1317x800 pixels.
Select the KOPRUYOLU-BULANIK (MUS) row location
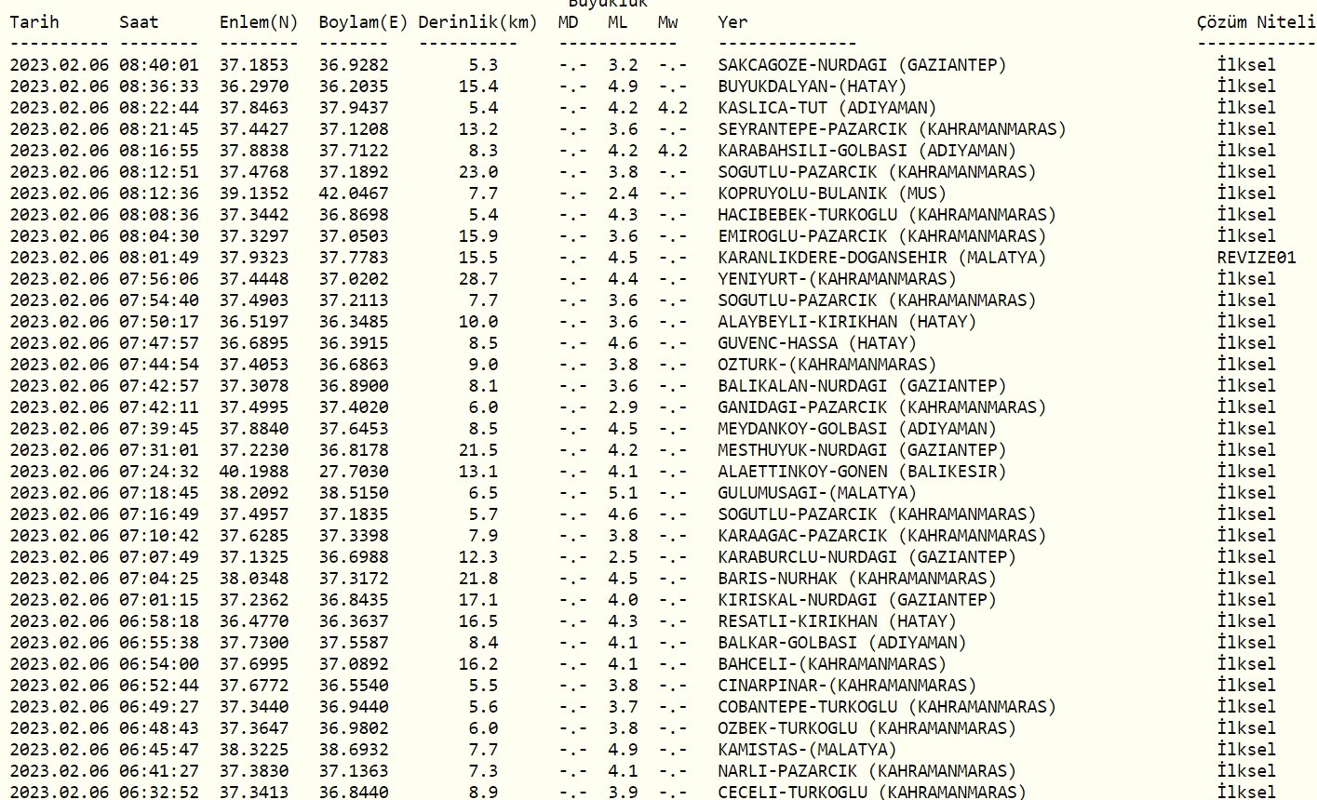831,193
